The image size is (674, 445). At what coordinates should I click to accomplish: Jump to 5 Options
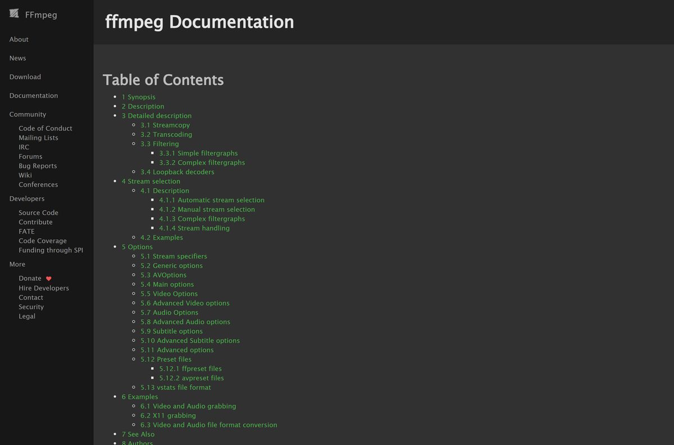tap(137, 247)
